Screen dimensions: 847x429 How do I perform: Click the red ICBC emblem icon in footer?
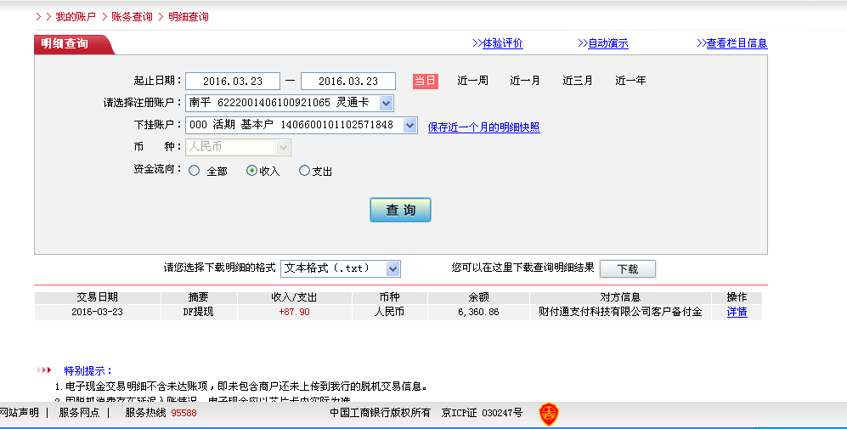548,414
